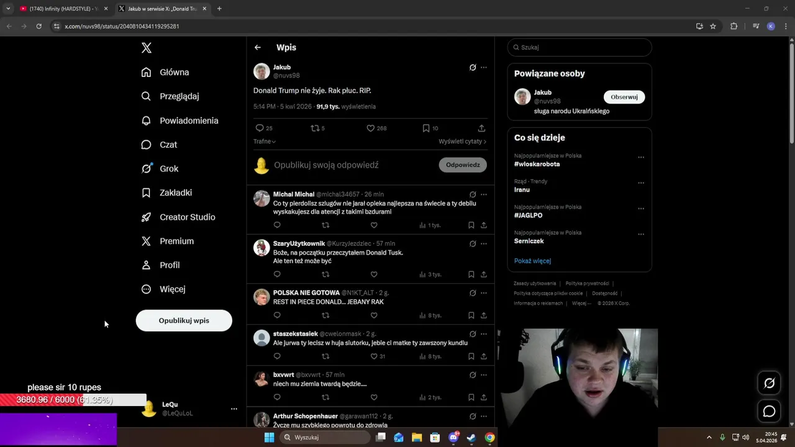Like Michal Michal's reply
This screenshot has height=447, width=795.
pos(374,225)
